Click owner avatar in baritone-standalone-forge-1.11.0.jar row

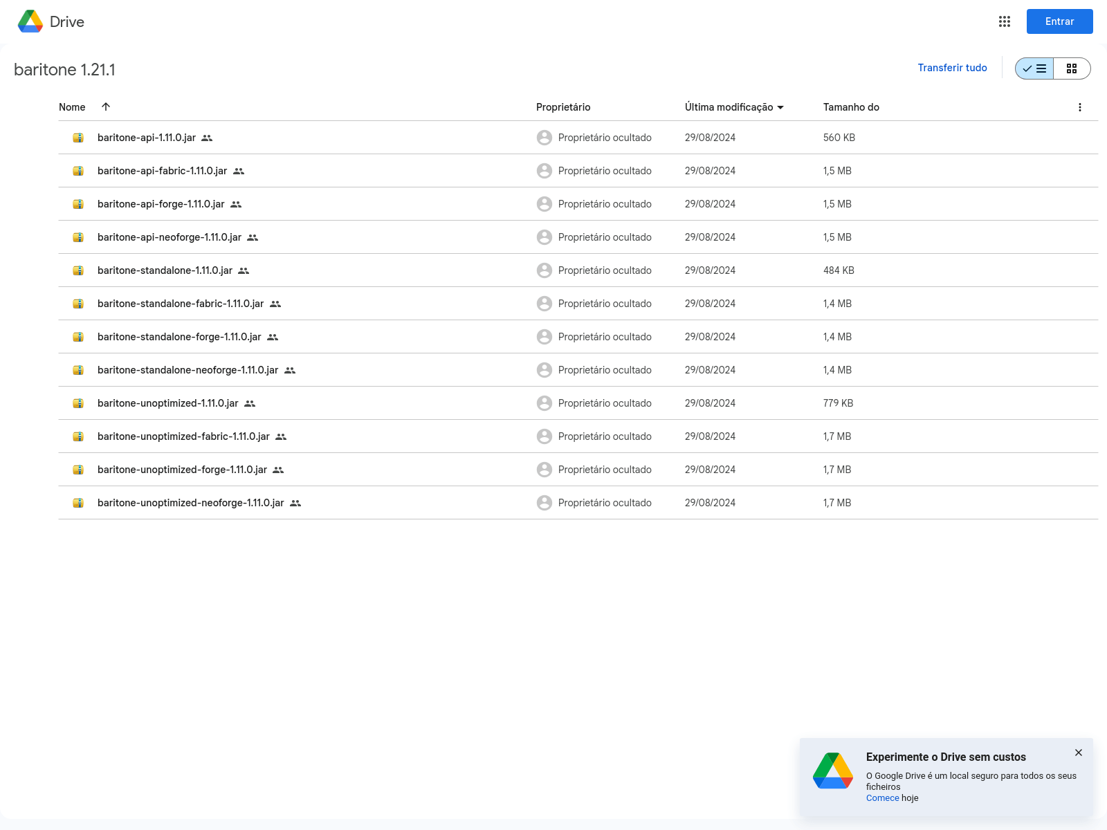[x=545, y=337]
